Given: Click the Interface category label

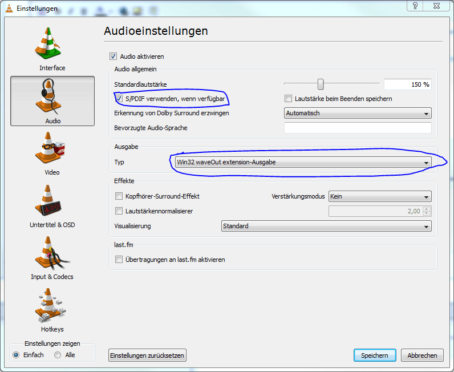Looking at the screenshot, I should (52, 68).
